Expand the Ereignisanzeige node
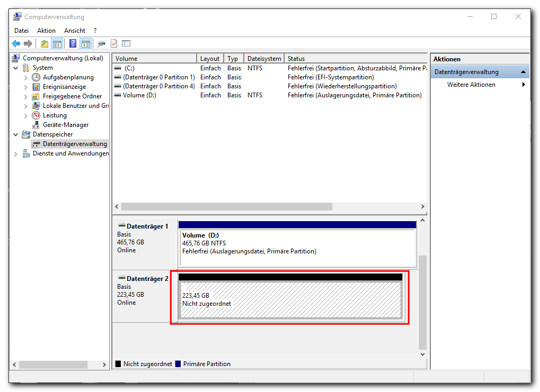Viewport: 540px width, 392px height. [25, 87]
